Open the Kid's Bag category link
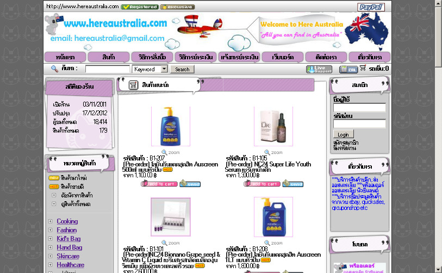 [69, 239]
